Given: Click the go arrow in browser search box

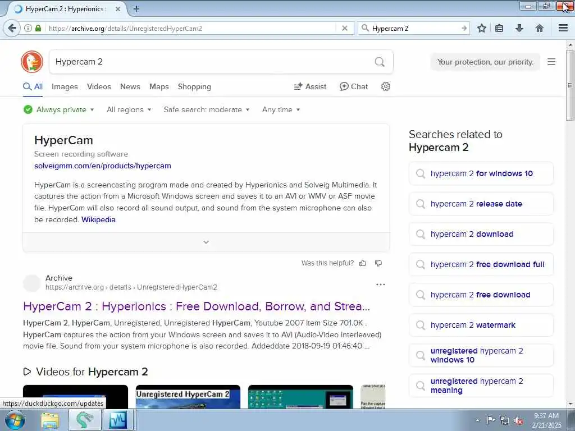Looking at the screenshot, I should click(464, 28).
